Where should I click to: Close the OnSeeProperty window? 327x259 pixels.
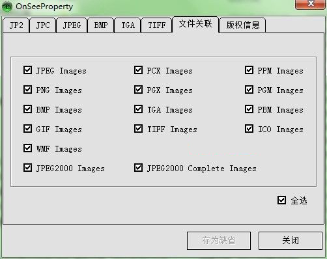[x=311, y=4]
